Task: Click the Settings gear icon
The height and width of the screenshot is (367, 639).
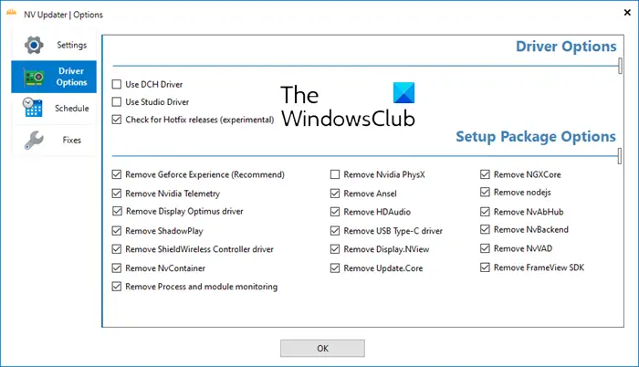Action: [x=34, y=46]
